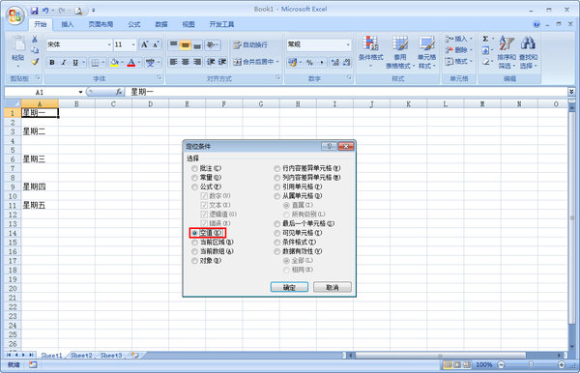Select the 空值 (Blanks) radio option
The width and height of the screenshot is (580, 373).
[194, 233]
